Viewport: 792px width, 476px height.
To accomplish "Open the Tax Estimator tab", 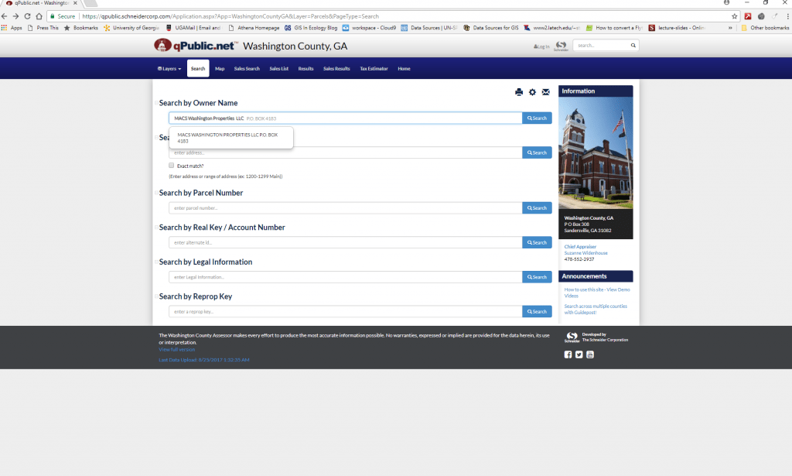I will 374,69.
